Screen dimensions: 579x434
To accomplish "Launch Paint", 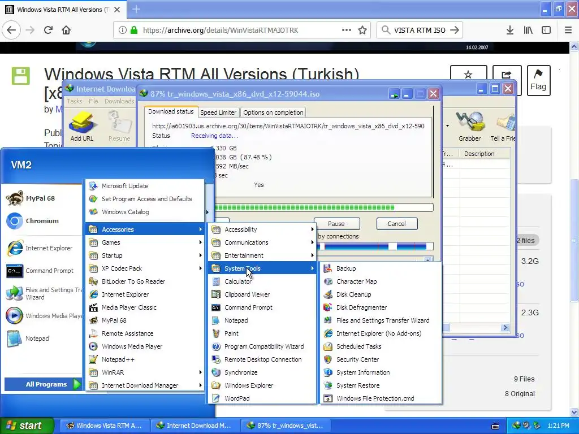I will point(262,333).
